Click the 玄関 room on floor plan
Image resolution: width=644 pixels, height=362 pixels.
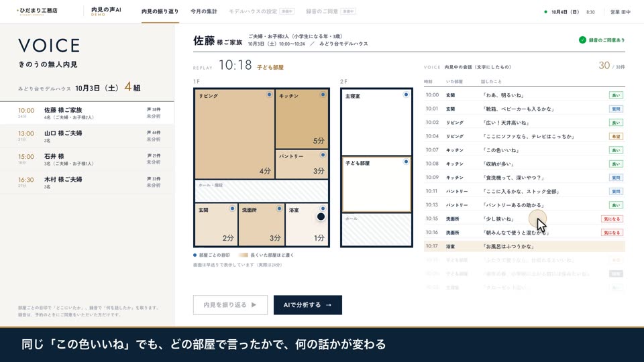(216, 224)
